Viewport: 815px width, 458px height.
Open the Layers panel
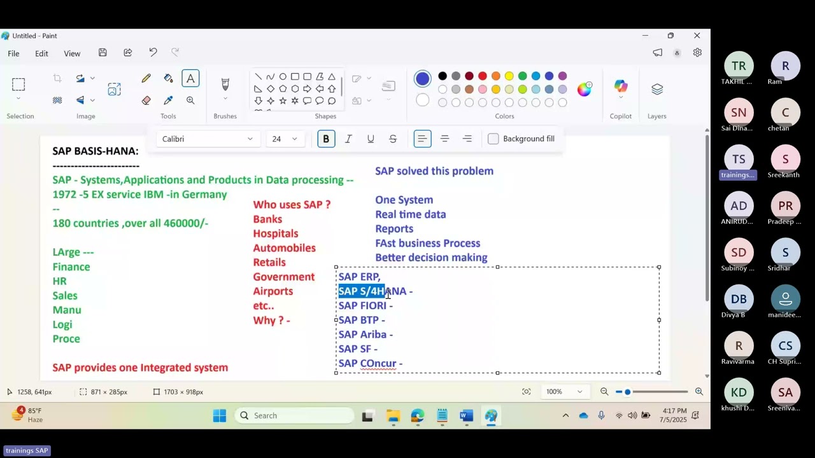(657, 89)
